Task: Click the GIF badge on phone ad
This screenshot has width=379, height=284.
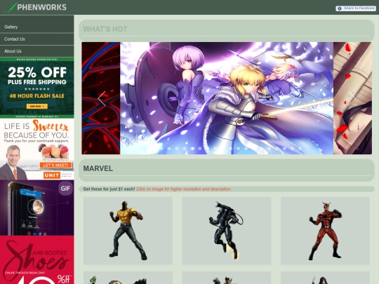Action: point(65,189)
